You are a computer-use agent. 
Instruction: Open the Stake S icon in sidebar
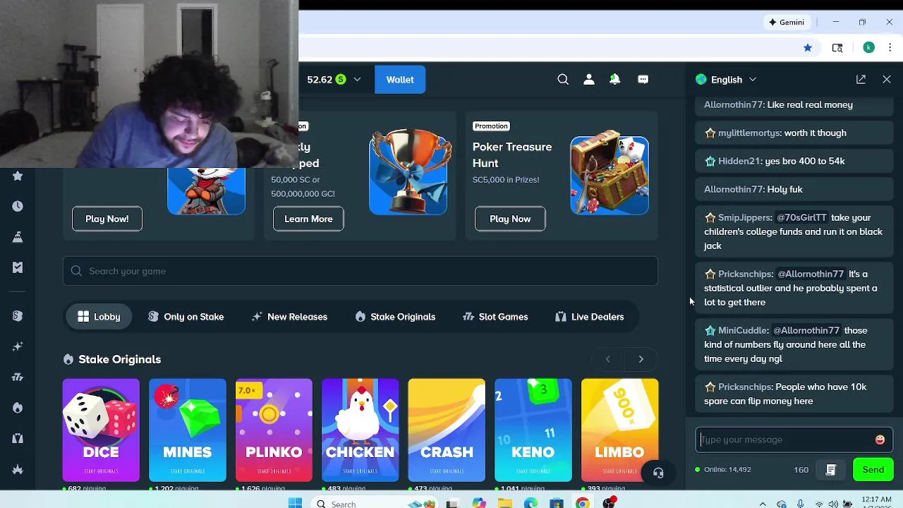pyautogui.click(x=18, y=315)
